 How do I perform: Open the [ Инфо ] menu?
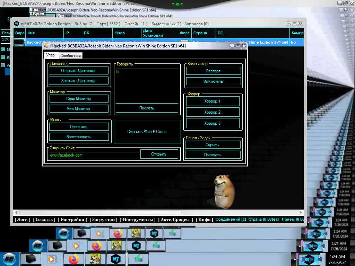coord(205,219)
